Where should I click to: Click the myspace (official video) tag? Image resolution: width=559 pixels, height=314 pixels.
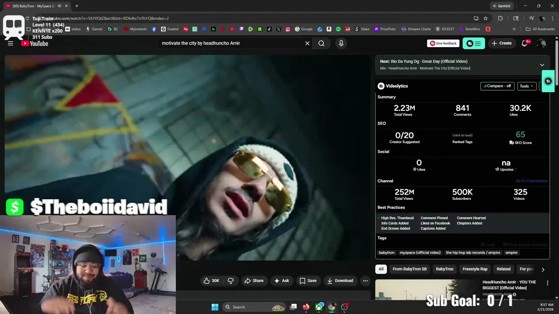click(420, 253)
